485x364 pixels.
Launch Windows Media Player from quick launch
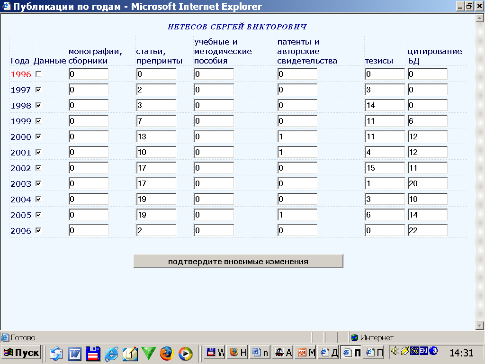pyautogui.click(x=186, y=353)
